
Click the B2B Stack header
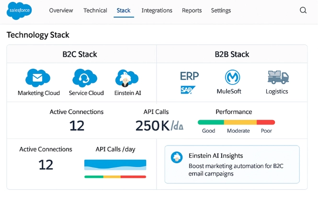pos(232,54)
